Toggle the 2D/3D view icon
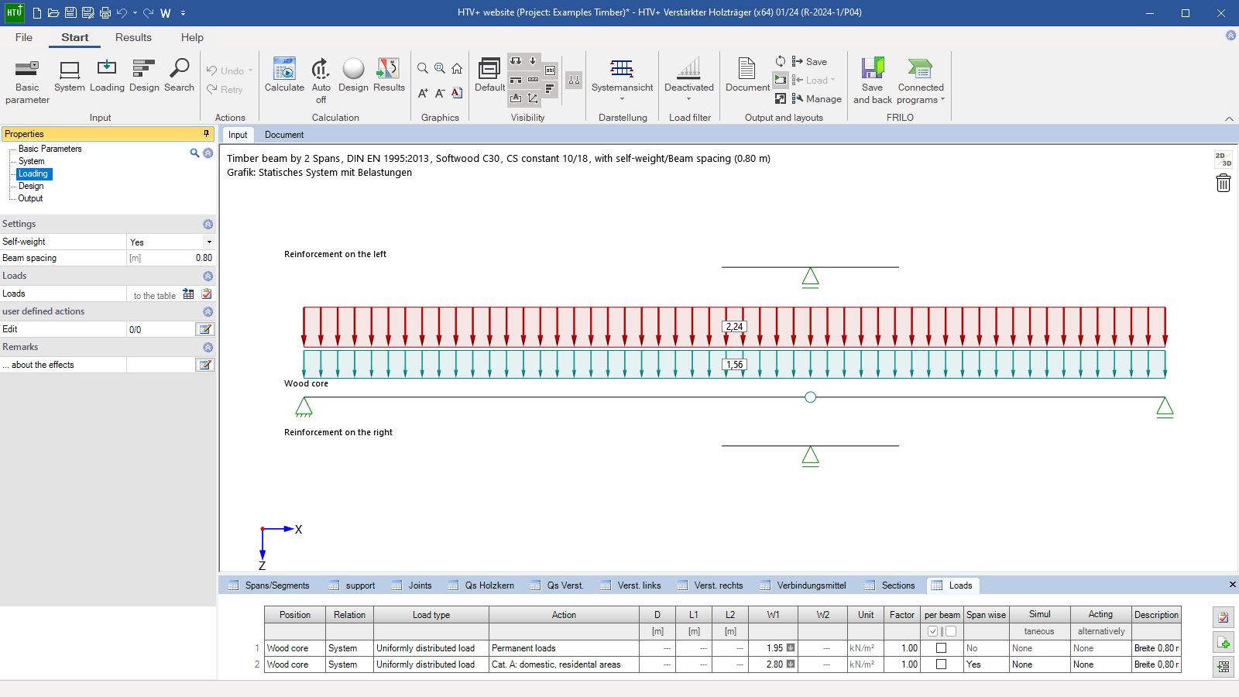 click(x=1224, y=160)
